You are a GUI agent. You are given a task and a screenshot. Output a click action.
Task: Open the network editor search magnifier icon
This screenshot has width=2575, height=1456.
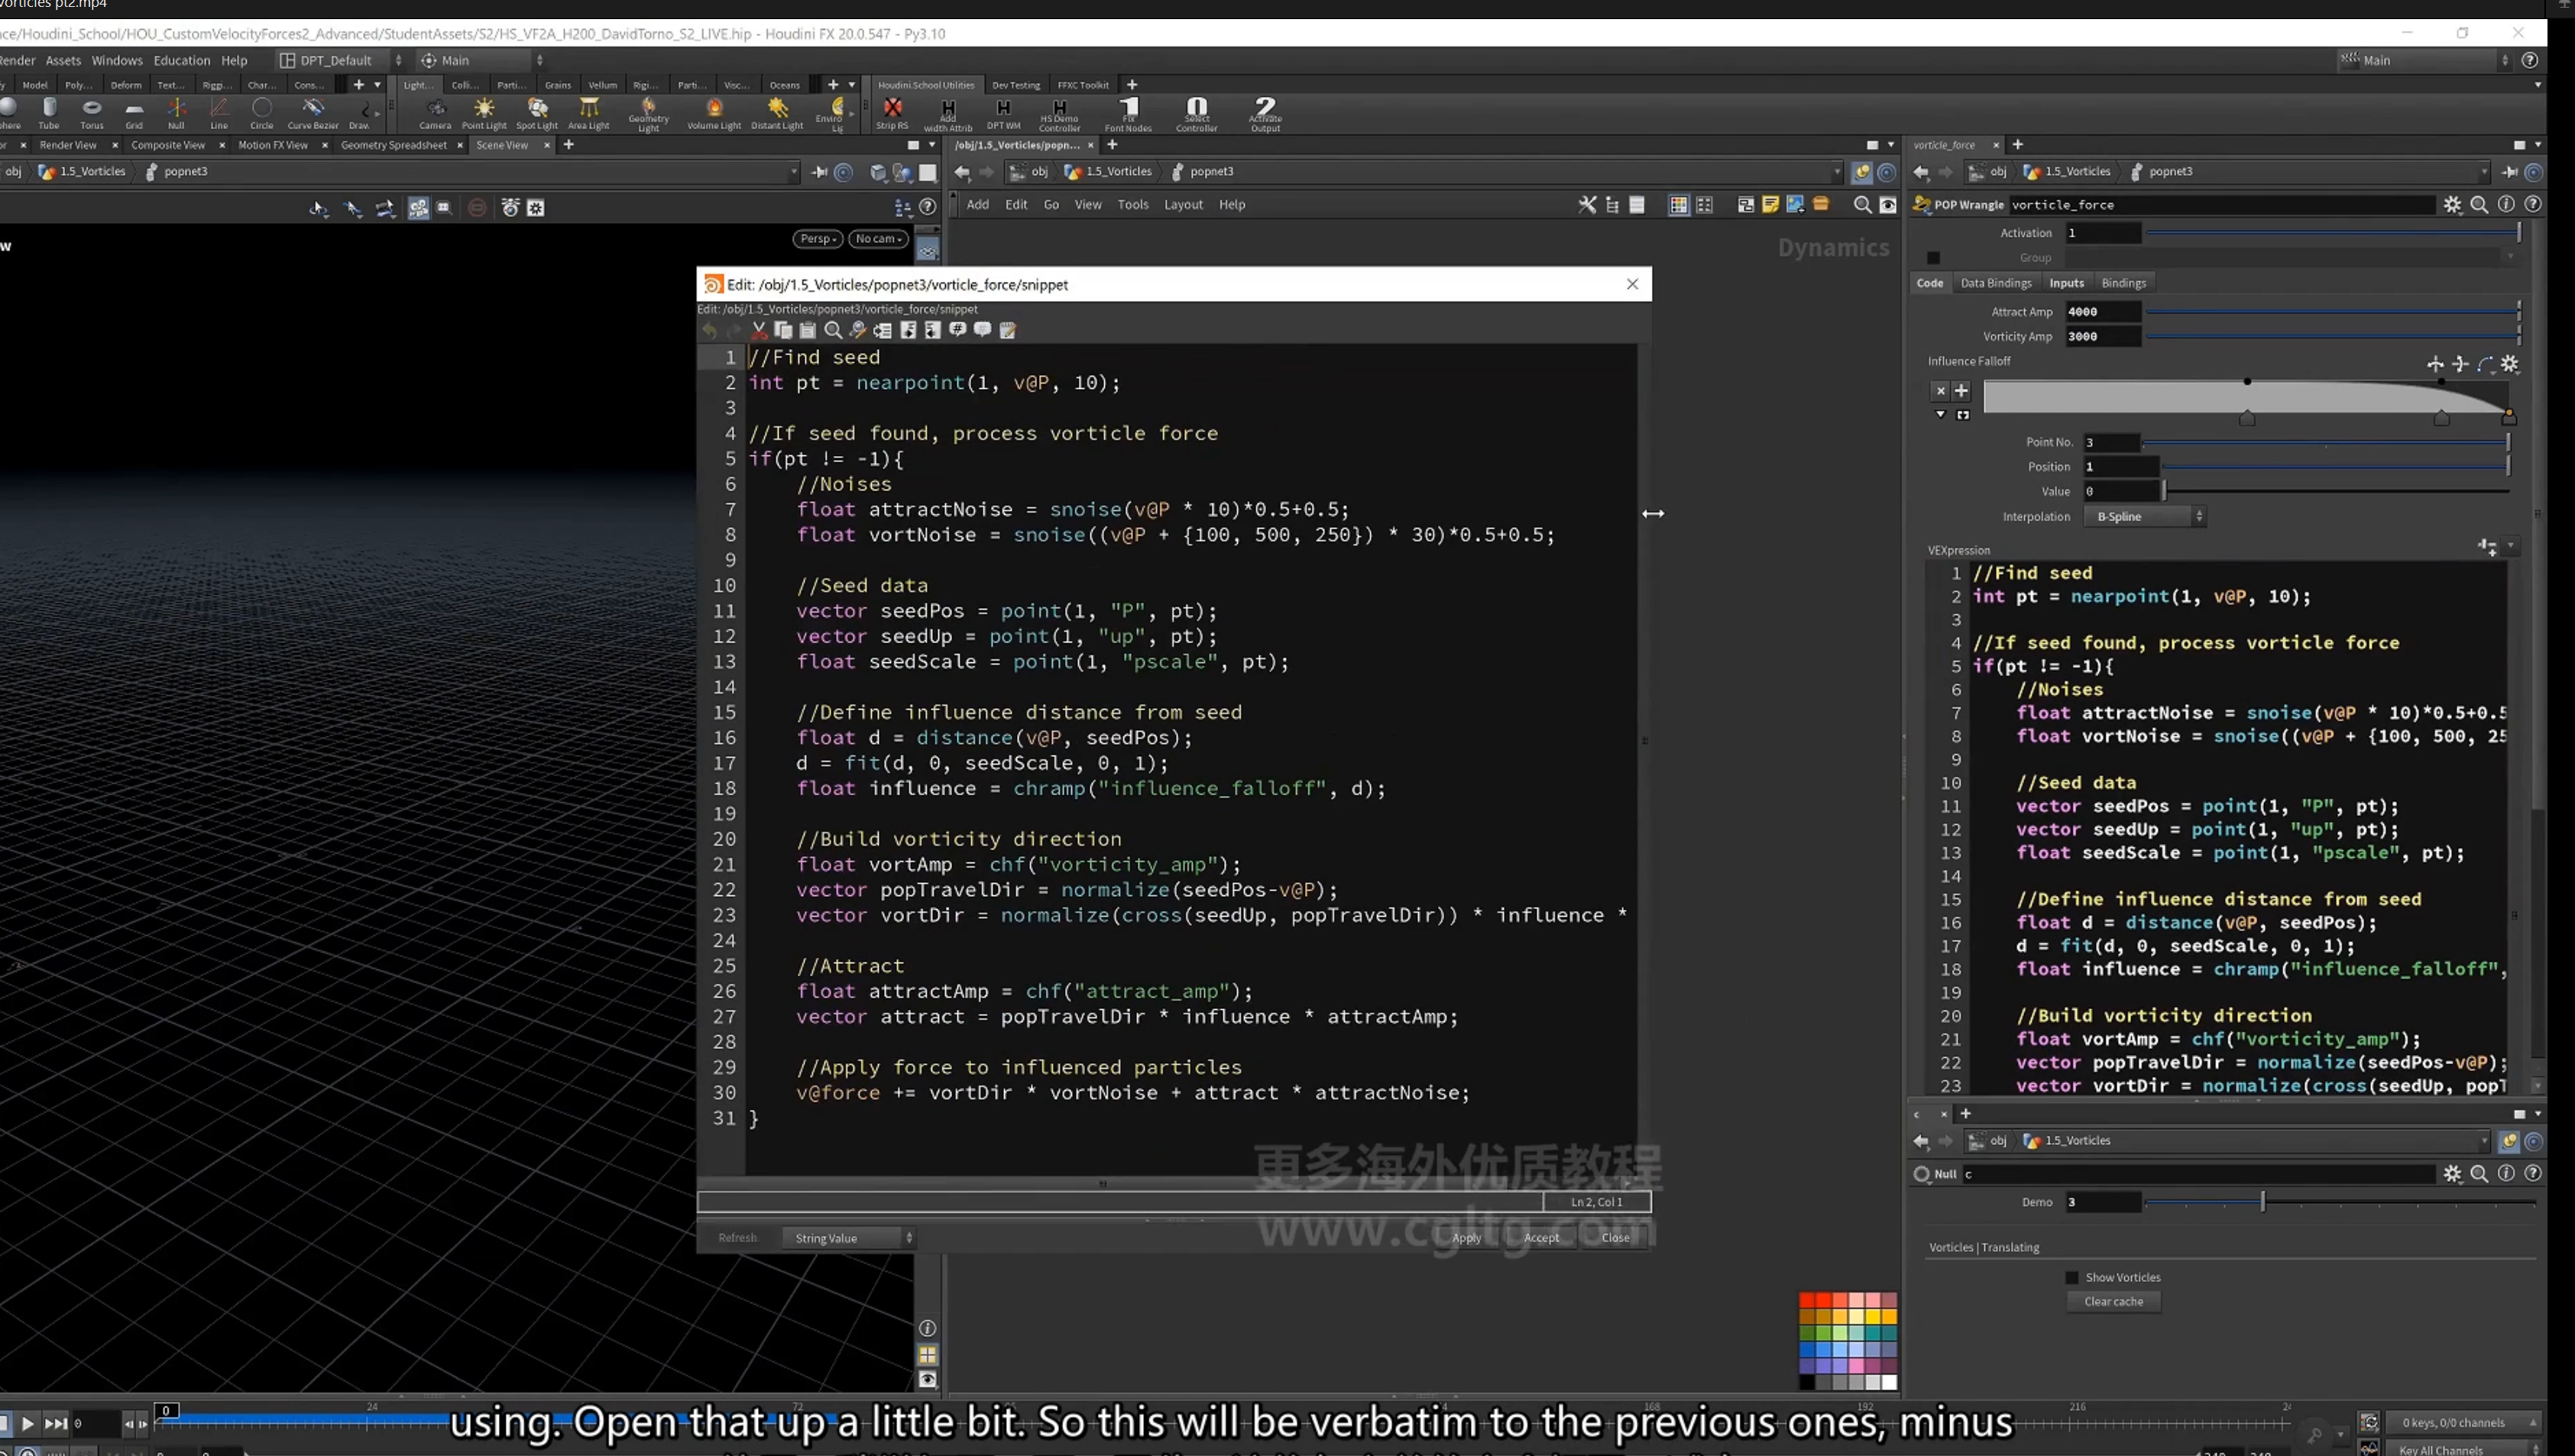[1862, 204]
